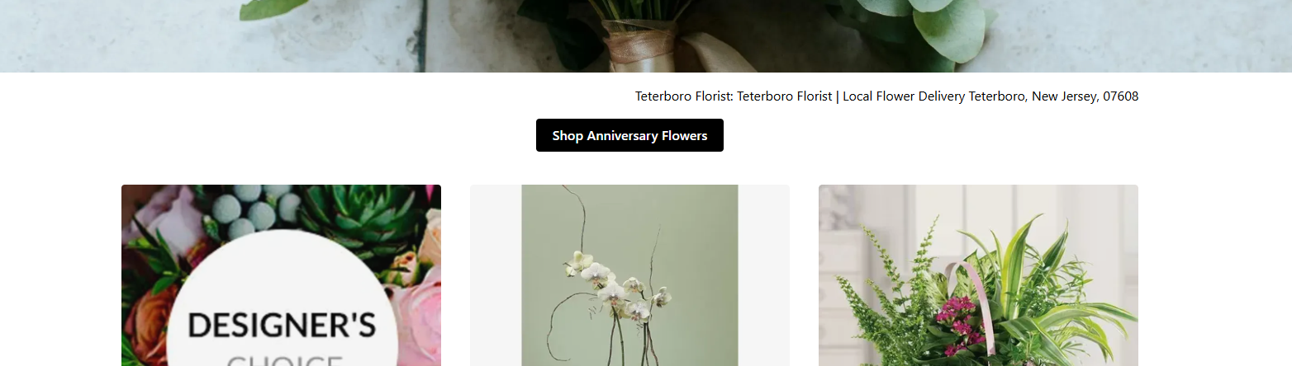Click the DESIGNER'S text inside white circle

281,326
